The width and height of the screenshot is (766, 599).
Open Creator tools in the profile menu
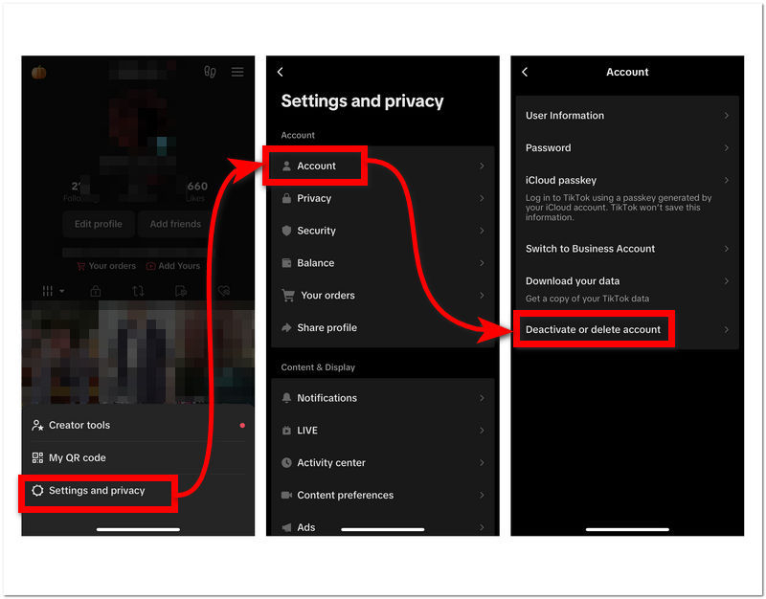[x=138, y=425]
